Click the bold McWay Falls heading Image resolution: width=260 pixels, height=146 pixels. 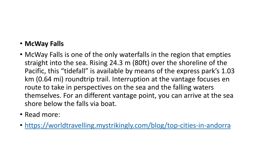point(44,44)
